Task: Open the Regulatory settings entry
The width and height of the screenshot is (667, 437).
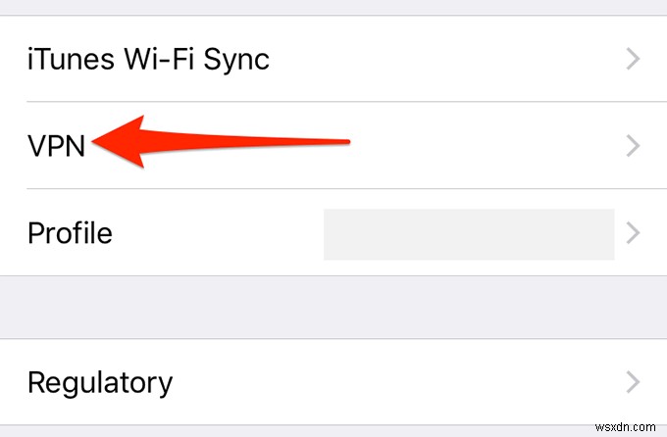Action: [x=333, y=381]
